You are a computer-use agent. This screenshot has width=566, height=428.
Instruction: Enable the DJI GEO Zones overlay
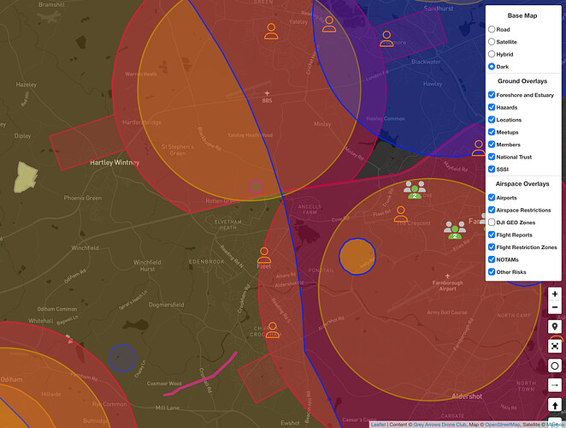[x=492, y=223]
